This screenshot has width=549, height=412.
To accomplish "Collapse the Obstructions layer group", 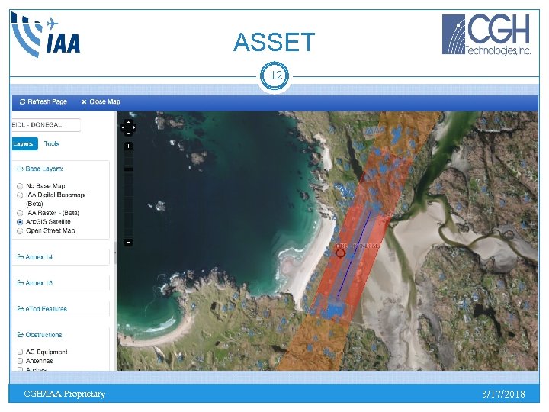I will (40, 335).
